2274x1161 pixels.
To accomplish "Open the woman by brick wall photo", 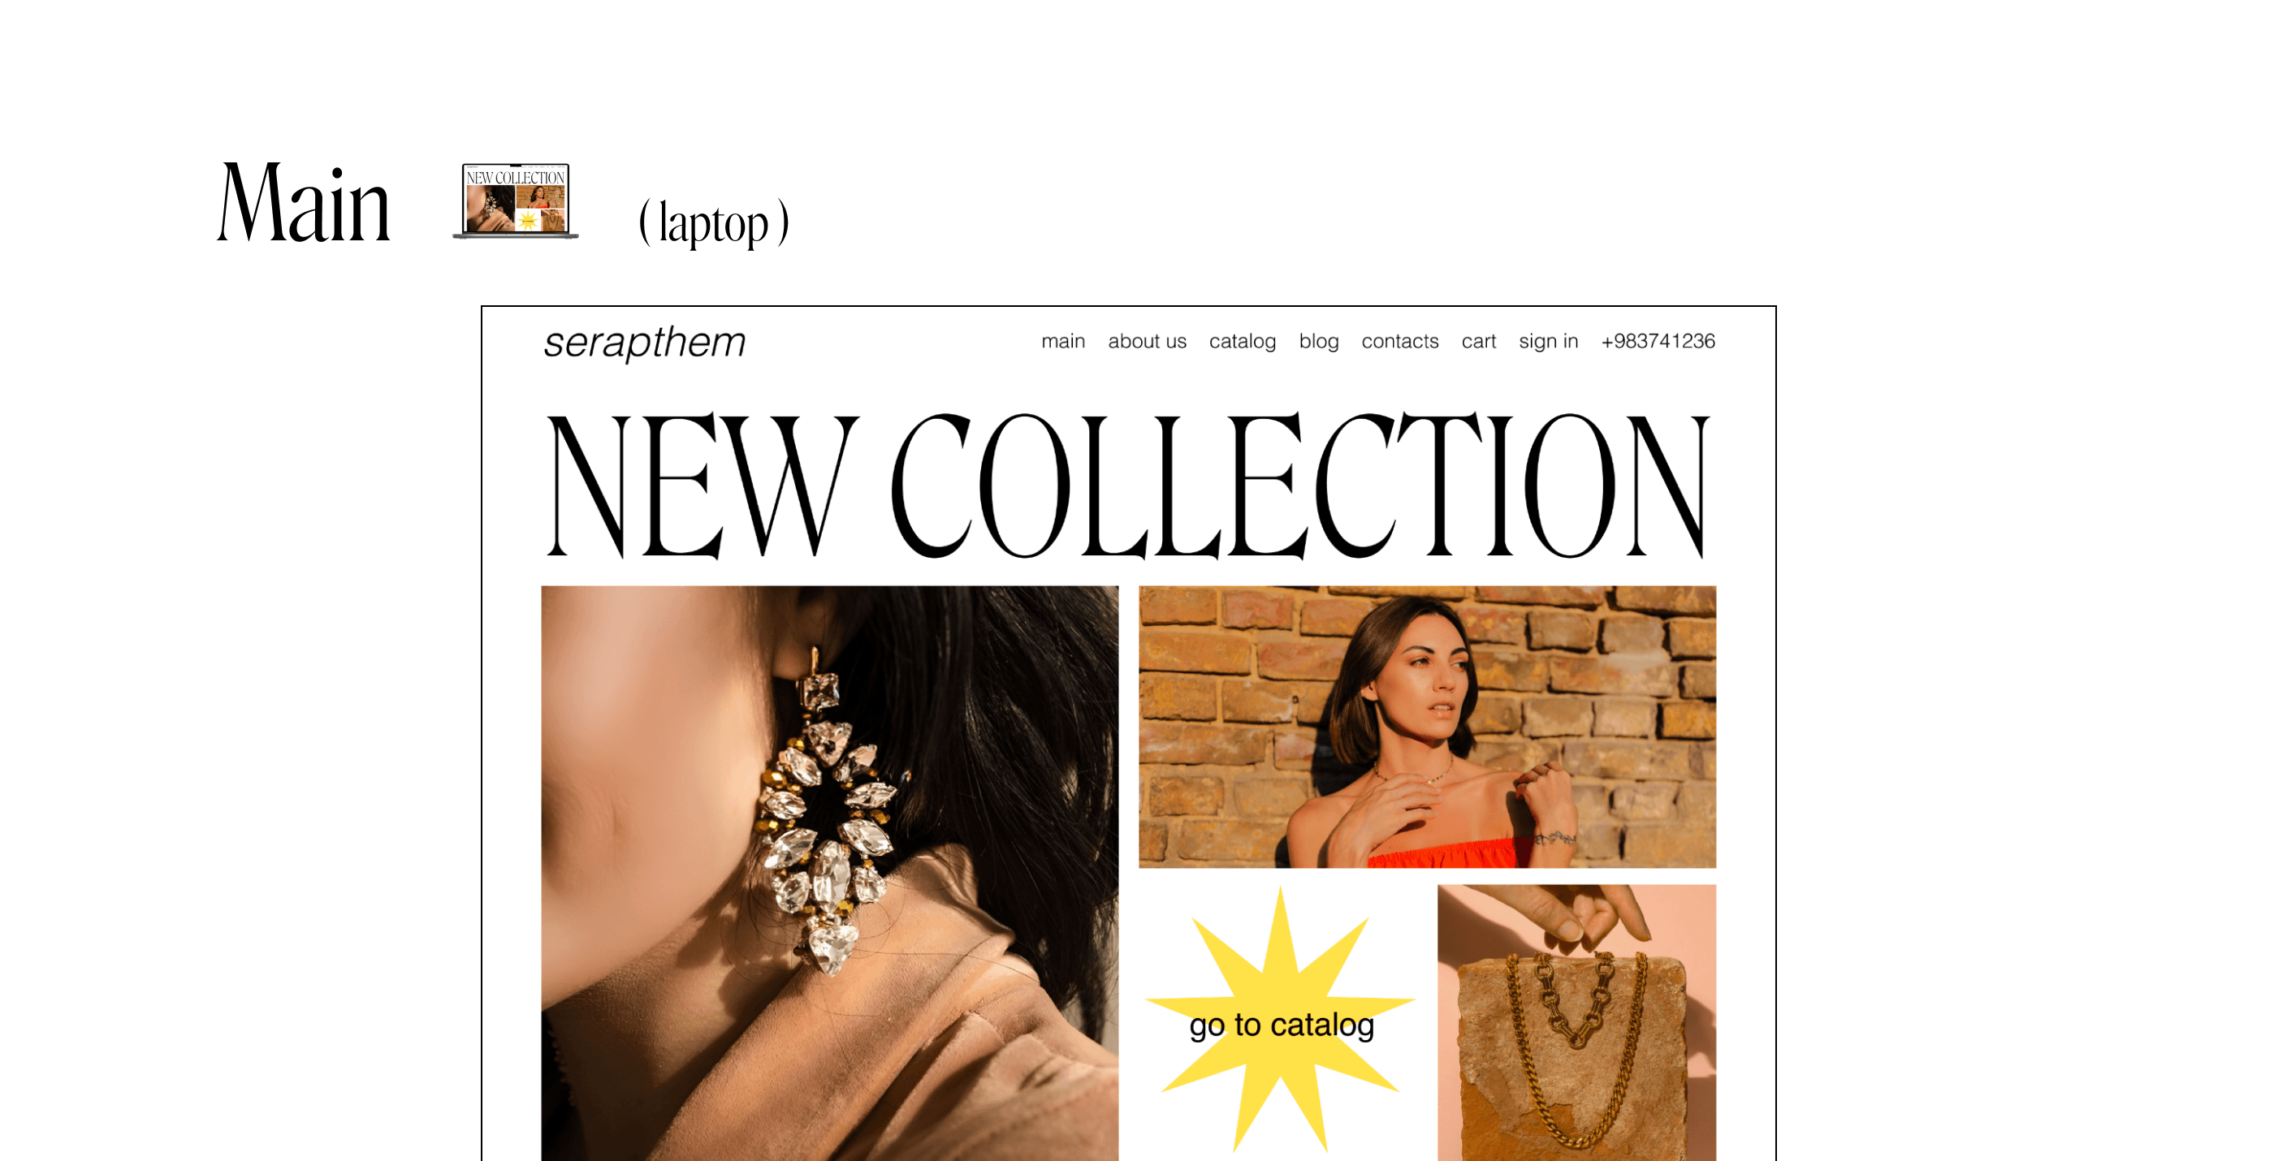I will pos(1428,727).
